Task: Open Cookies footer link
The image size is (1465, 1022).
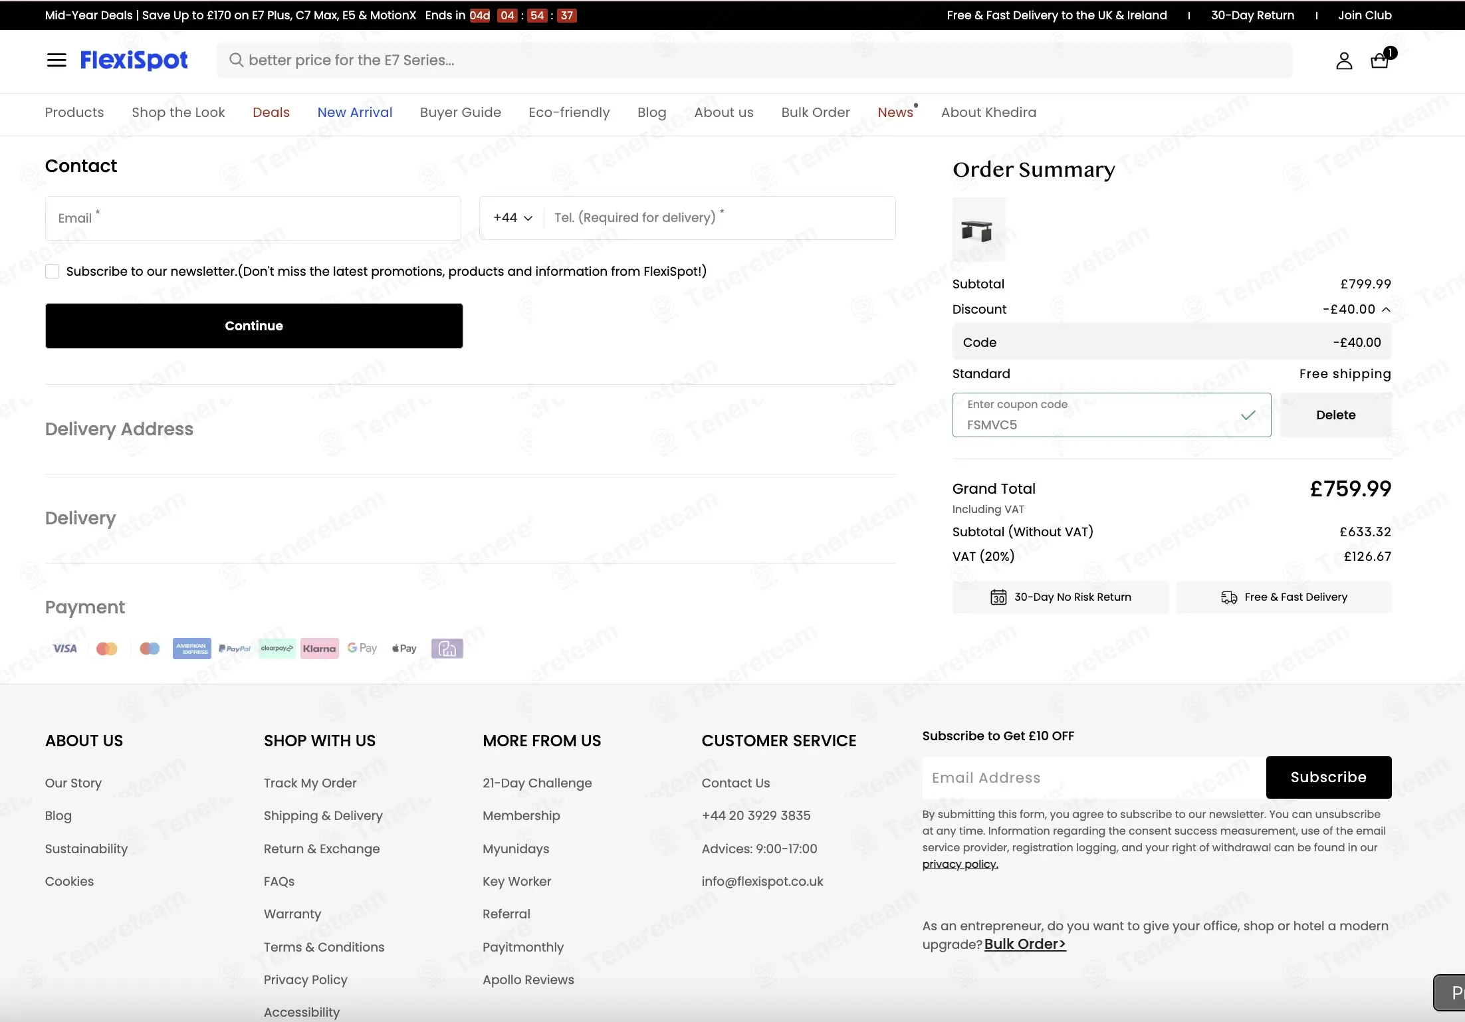Action: (69, 882)
